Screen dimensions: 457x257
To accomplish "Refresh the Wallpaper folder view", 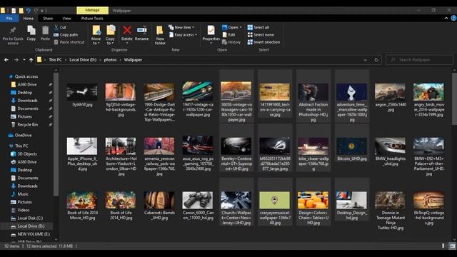I will 376,60.
